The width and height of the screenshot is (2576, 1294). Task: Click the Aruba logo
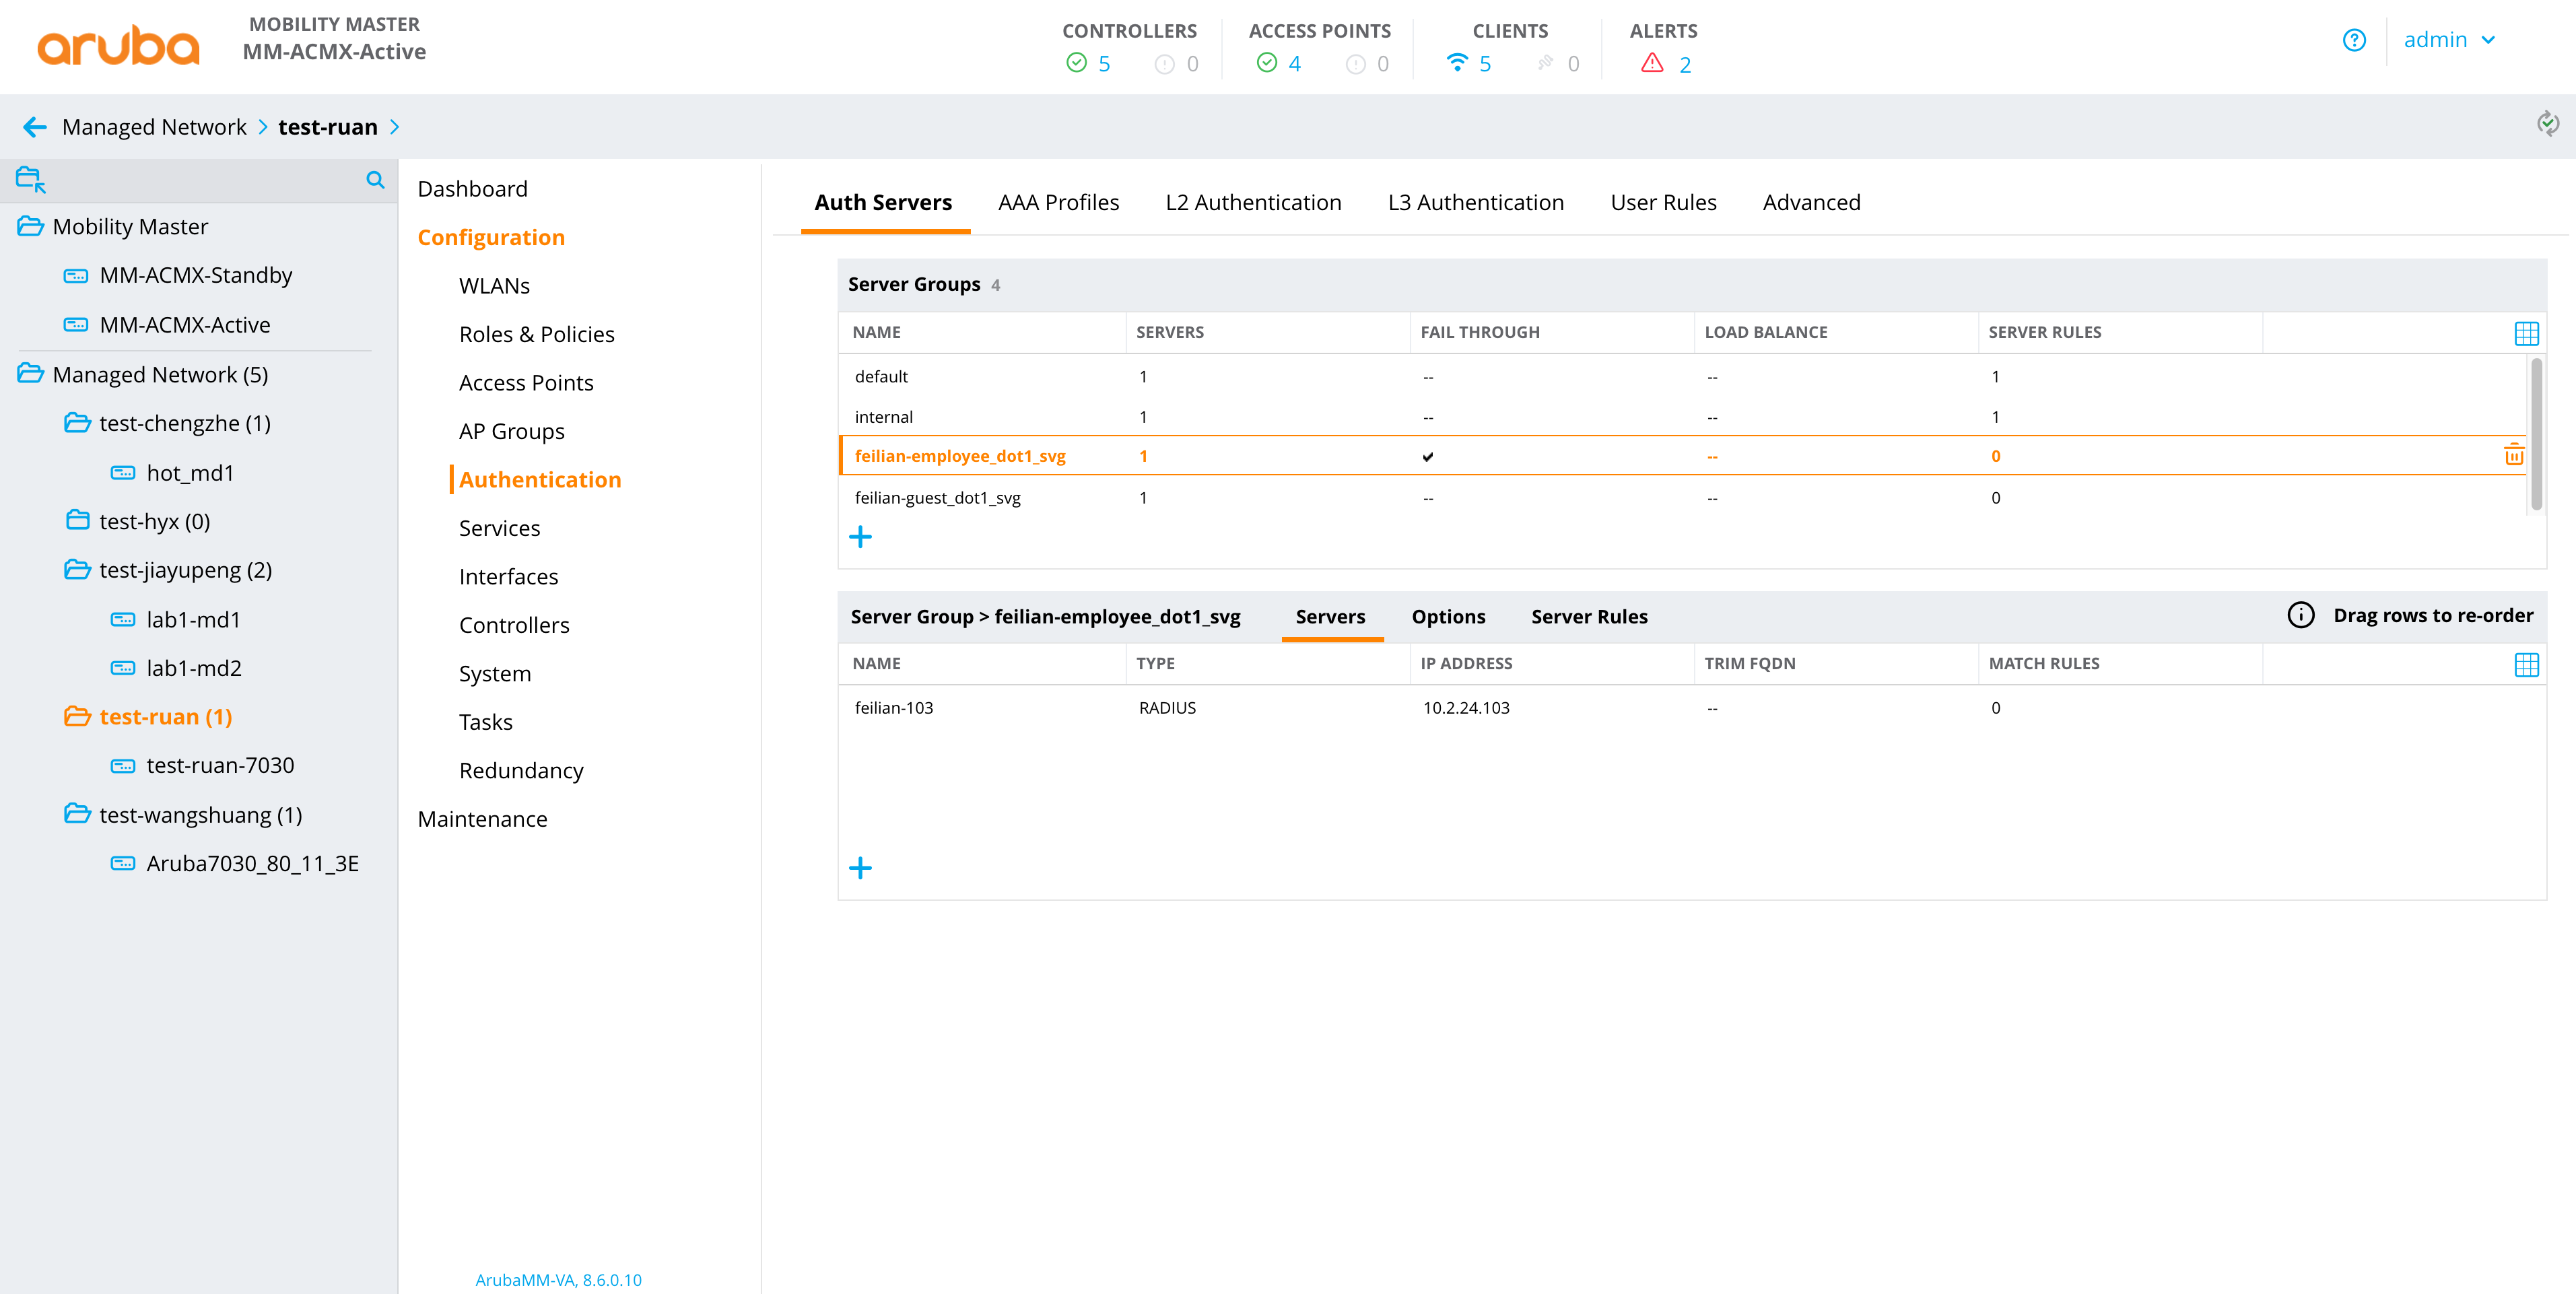pos(118,46)
